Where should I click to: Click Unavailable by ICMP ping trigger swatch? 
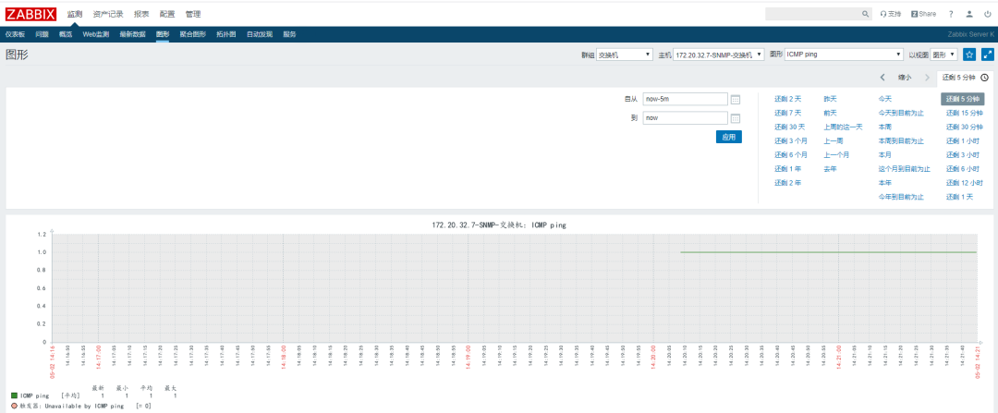click(x=14, y=406)
